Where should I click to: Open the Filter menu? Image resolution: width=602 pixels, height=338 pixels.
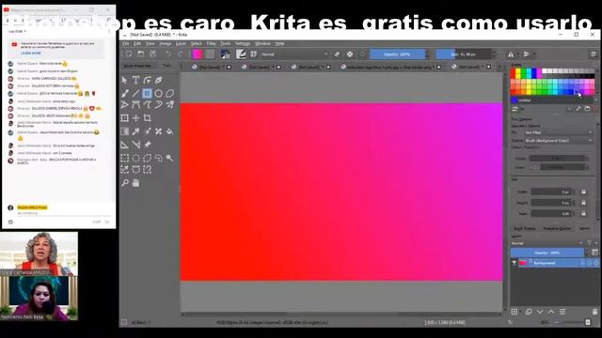(x=211, y=44)
